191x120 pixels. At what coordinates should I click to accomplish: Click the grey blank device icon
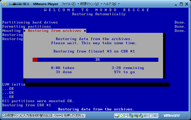coord(151,116)
